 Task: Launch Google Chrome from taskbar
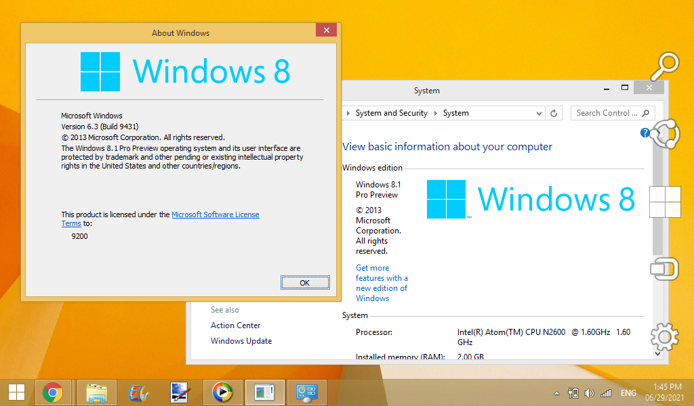[53, 392]
